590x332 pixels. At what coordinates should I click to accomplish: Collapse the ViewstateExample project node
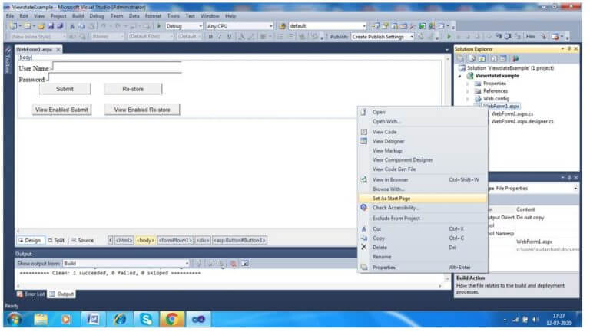pyautogui.click(x=459, y=76)
